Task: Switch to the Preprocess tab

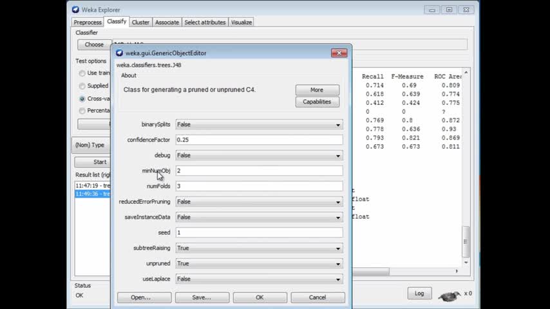Action: [x=88, y=22]
